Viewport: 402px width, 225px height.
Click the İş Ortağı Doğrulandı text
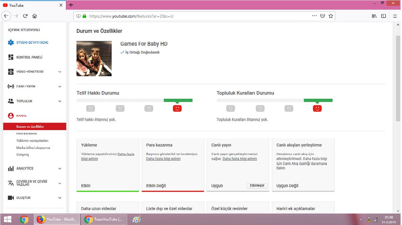click(142, 53)
